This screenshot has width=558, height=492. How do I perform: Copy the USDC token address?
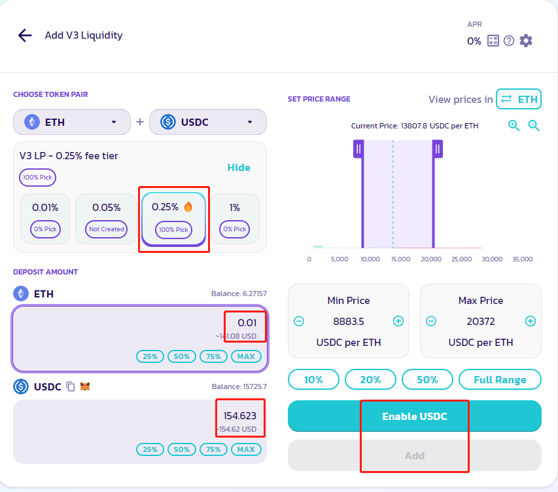[71, 387]
